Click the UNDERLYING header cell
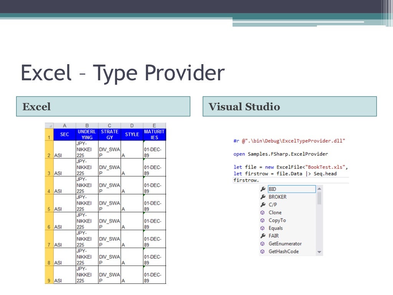Viewport: 393px width, 295px height. (x=87, y=134)
